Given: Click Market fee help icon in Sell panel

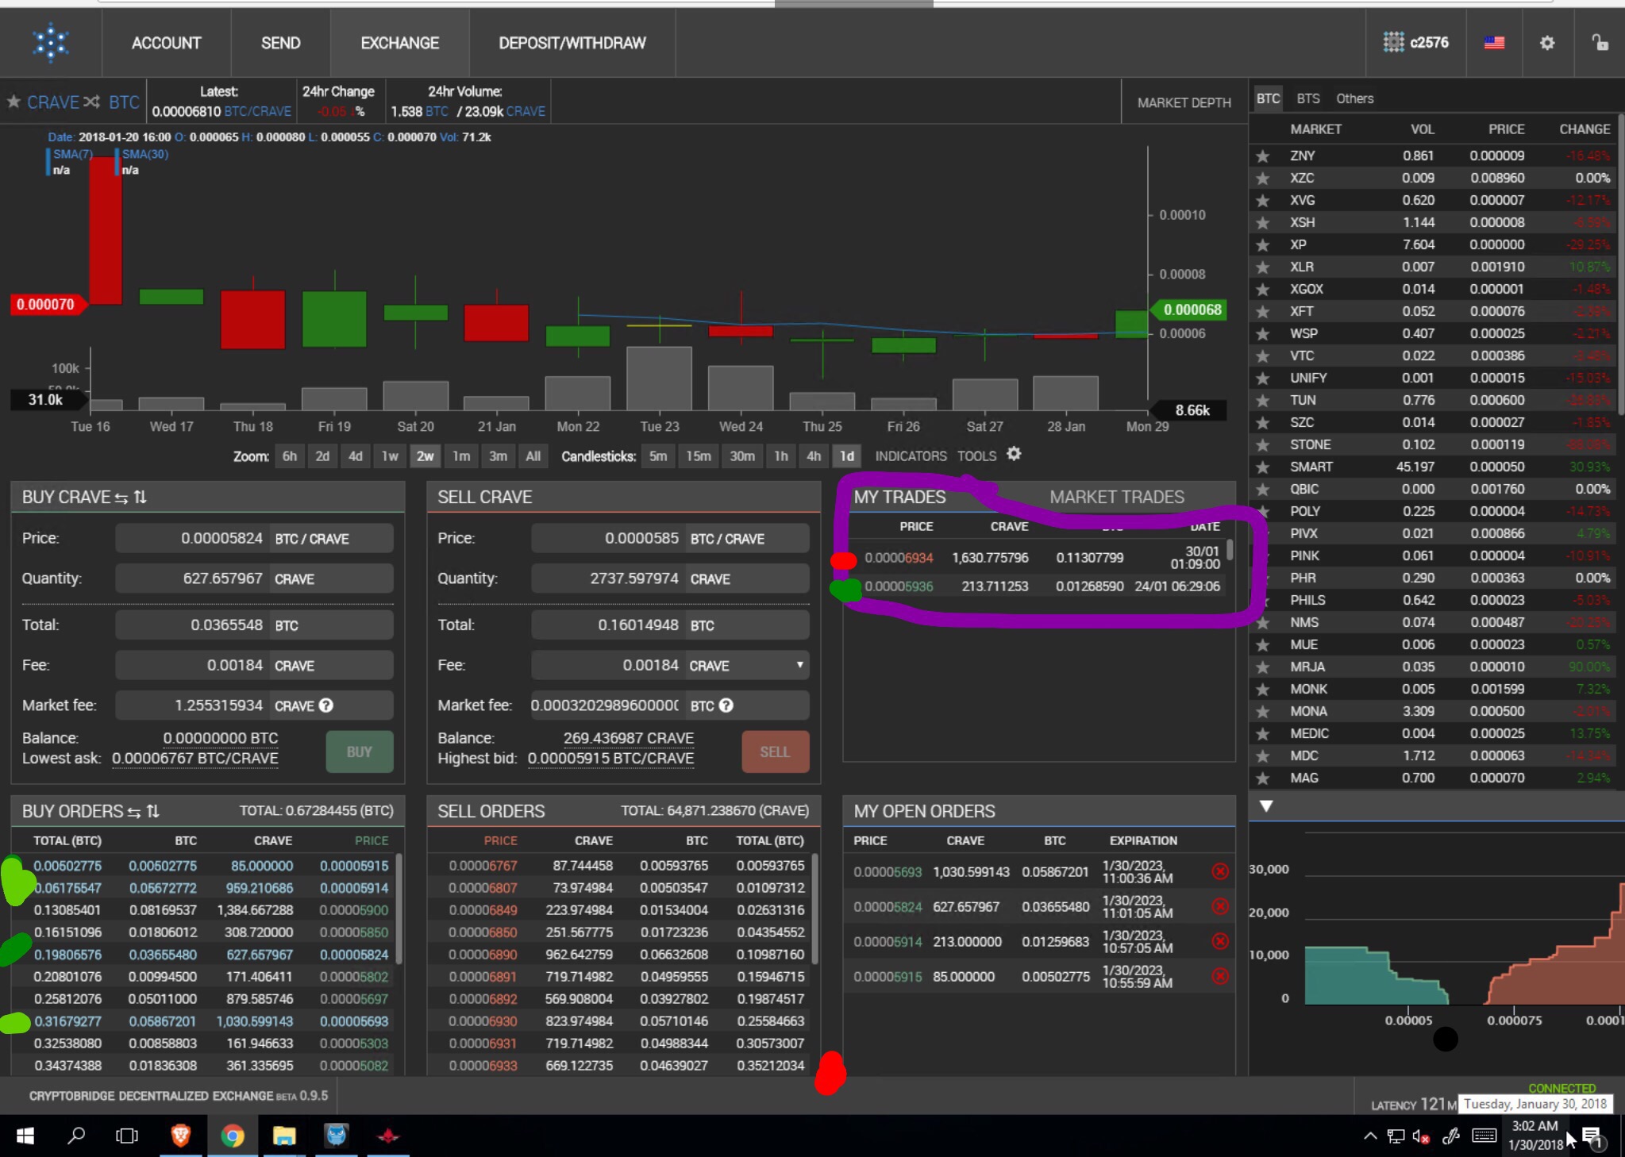Looking at the screenshot, I should coord(726,705).
